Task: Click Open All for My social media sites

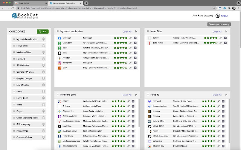Action: tap(127, 31)
